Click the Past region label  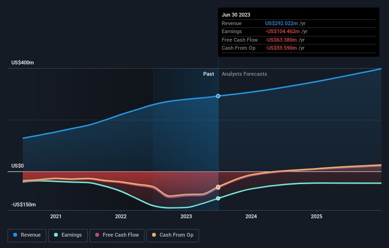point(208,74)
